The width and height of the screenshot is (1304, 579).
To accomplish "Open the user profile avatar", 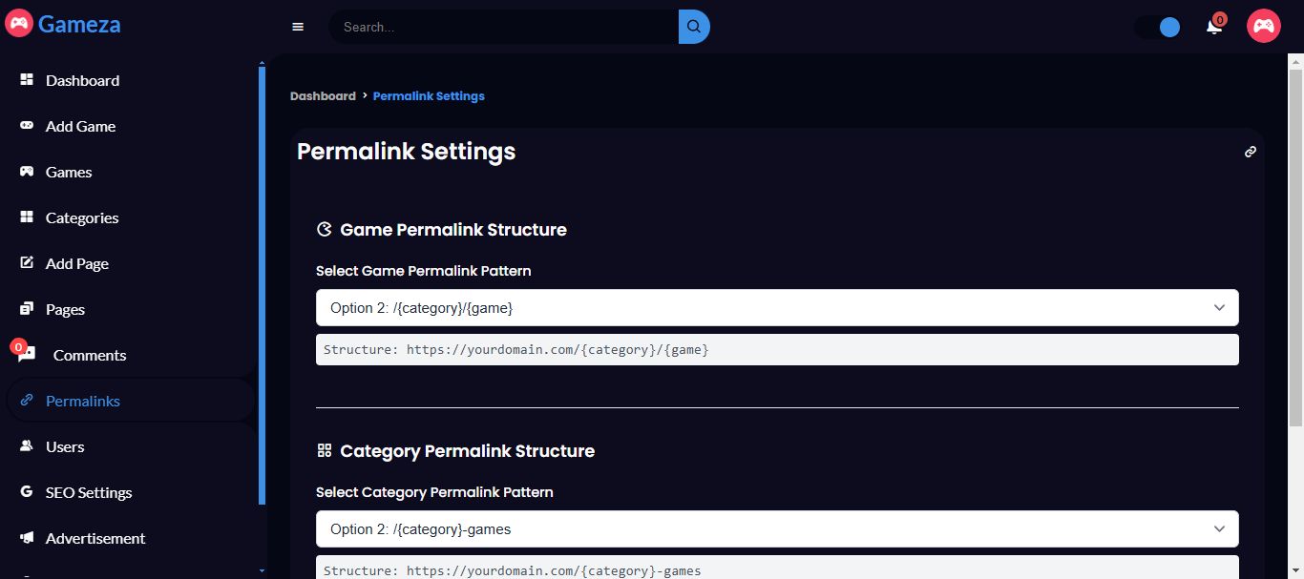I will point(1263,26).
